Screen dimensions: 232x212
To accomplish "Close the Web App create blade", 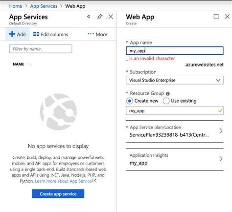I will click(x=227, y=16).
